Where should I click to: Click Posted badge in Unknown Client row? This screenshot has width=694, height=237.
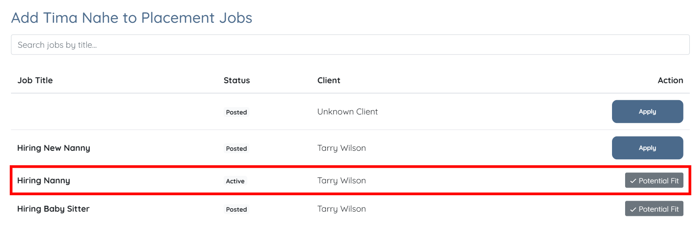click(236, 112)
